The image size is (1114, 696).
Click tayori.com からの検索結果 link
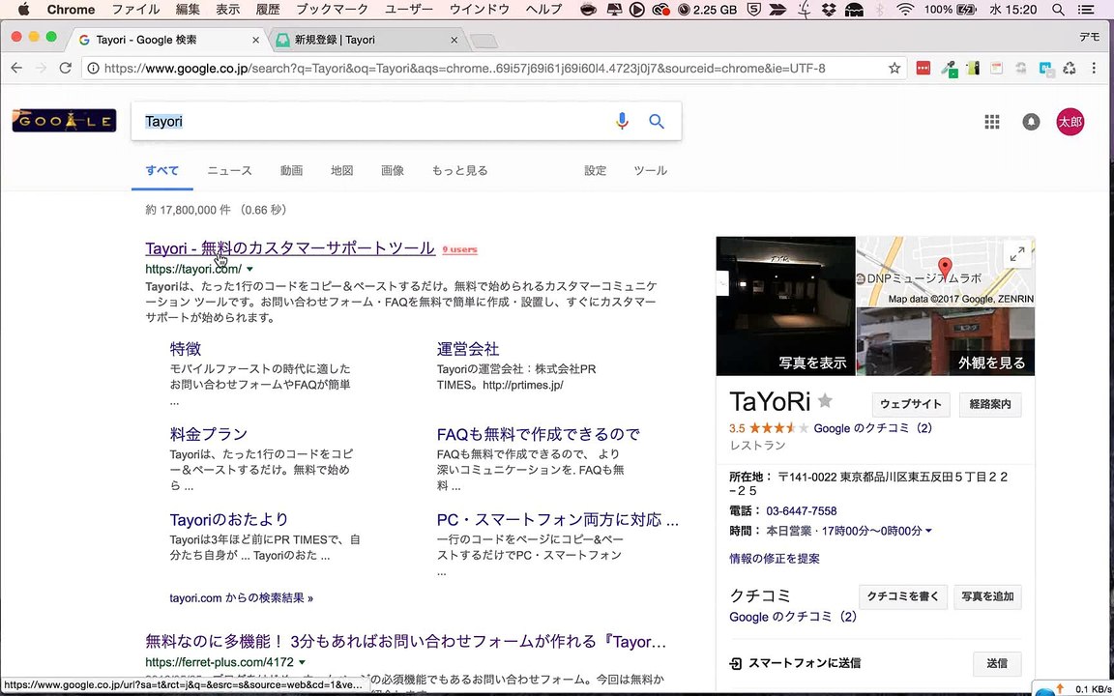pyautogui.click(x=242, y=598)
